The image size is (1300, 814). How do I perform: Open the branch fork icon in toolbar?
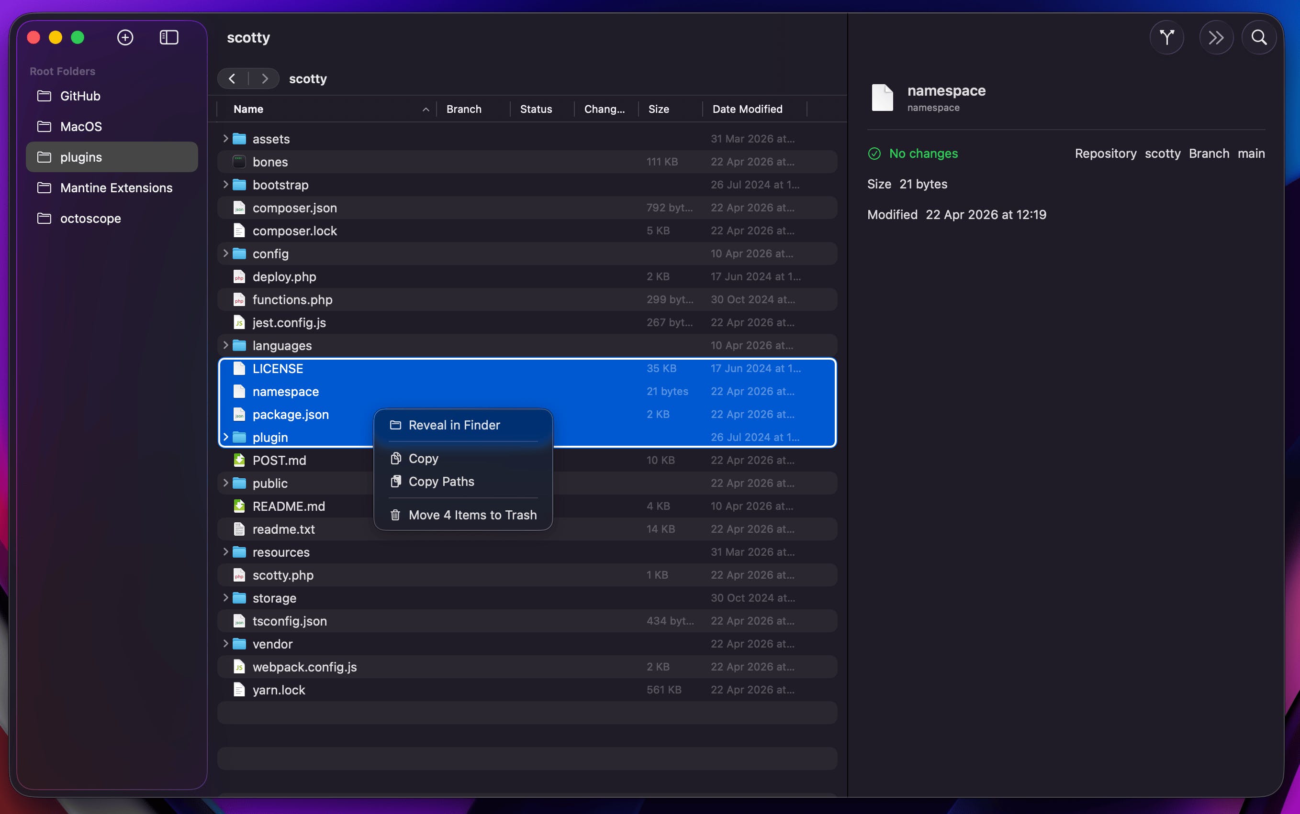click(x=1166, y=37)
